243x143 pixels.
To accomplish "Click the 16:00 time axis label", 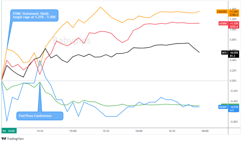I will pos(139,131).
